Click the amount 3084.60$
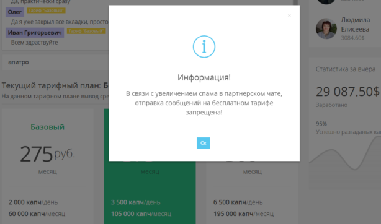381x224 pixels. [352, 38]
